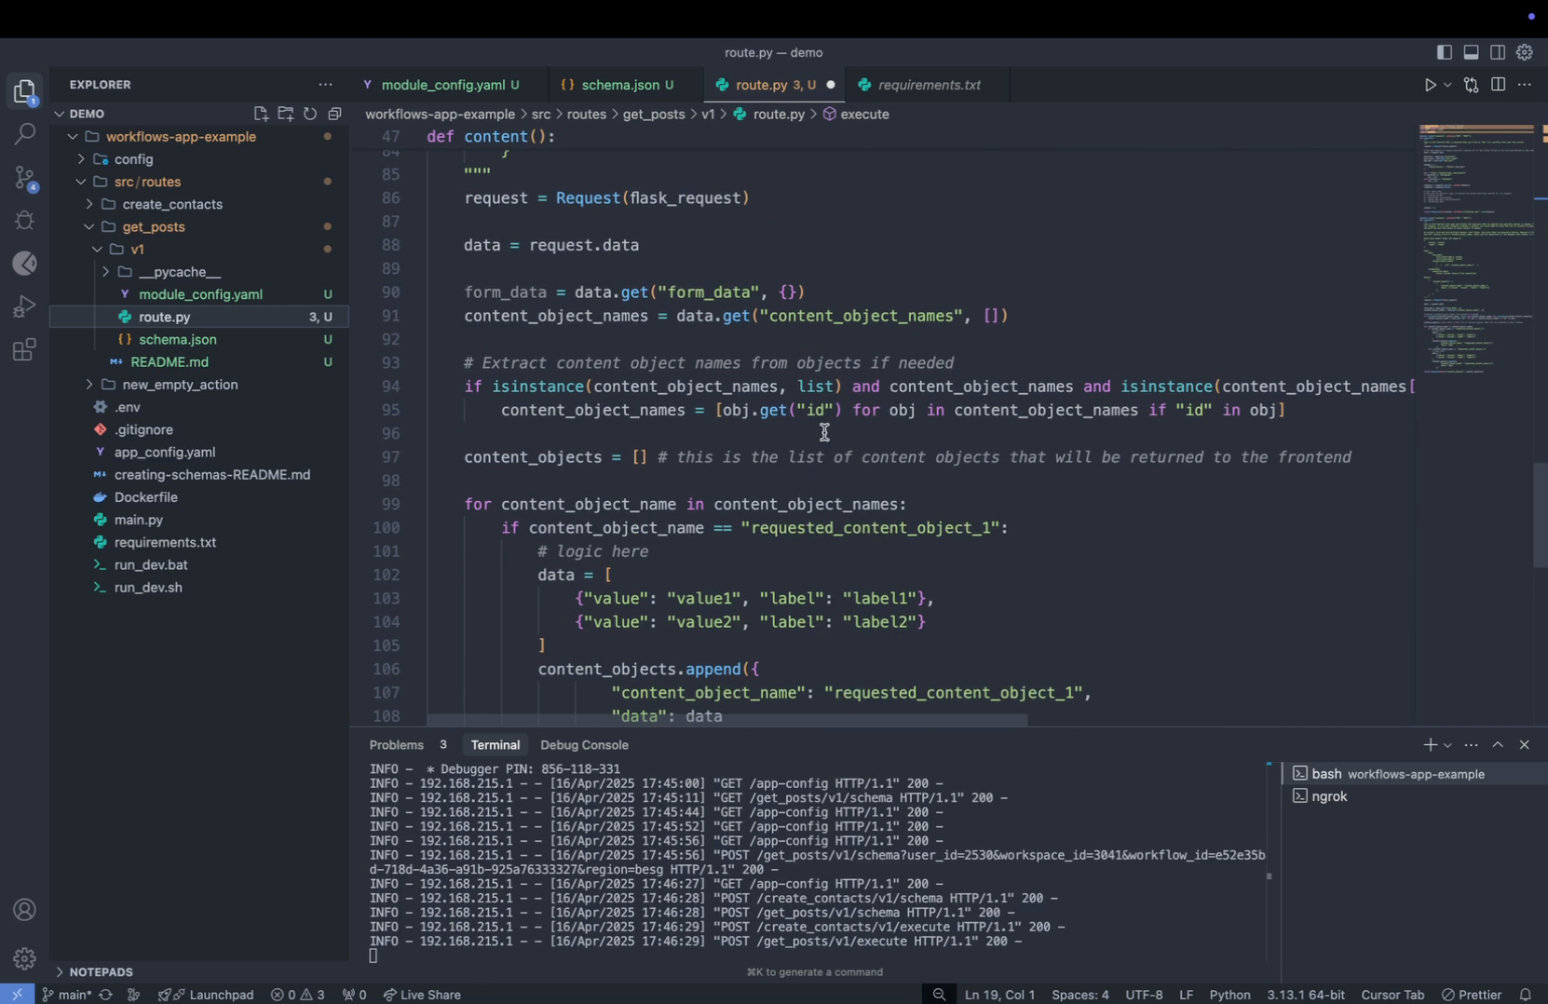Run the Python file with play button
Screen dimensions: 1548x1004
point(1430,85)
